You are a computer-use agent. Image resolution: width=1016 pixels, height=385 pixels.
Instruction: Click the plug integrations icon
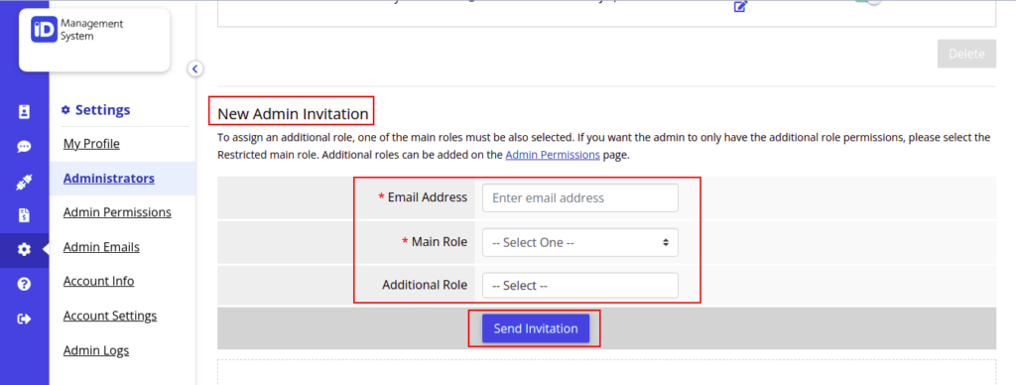coord(24,182)
